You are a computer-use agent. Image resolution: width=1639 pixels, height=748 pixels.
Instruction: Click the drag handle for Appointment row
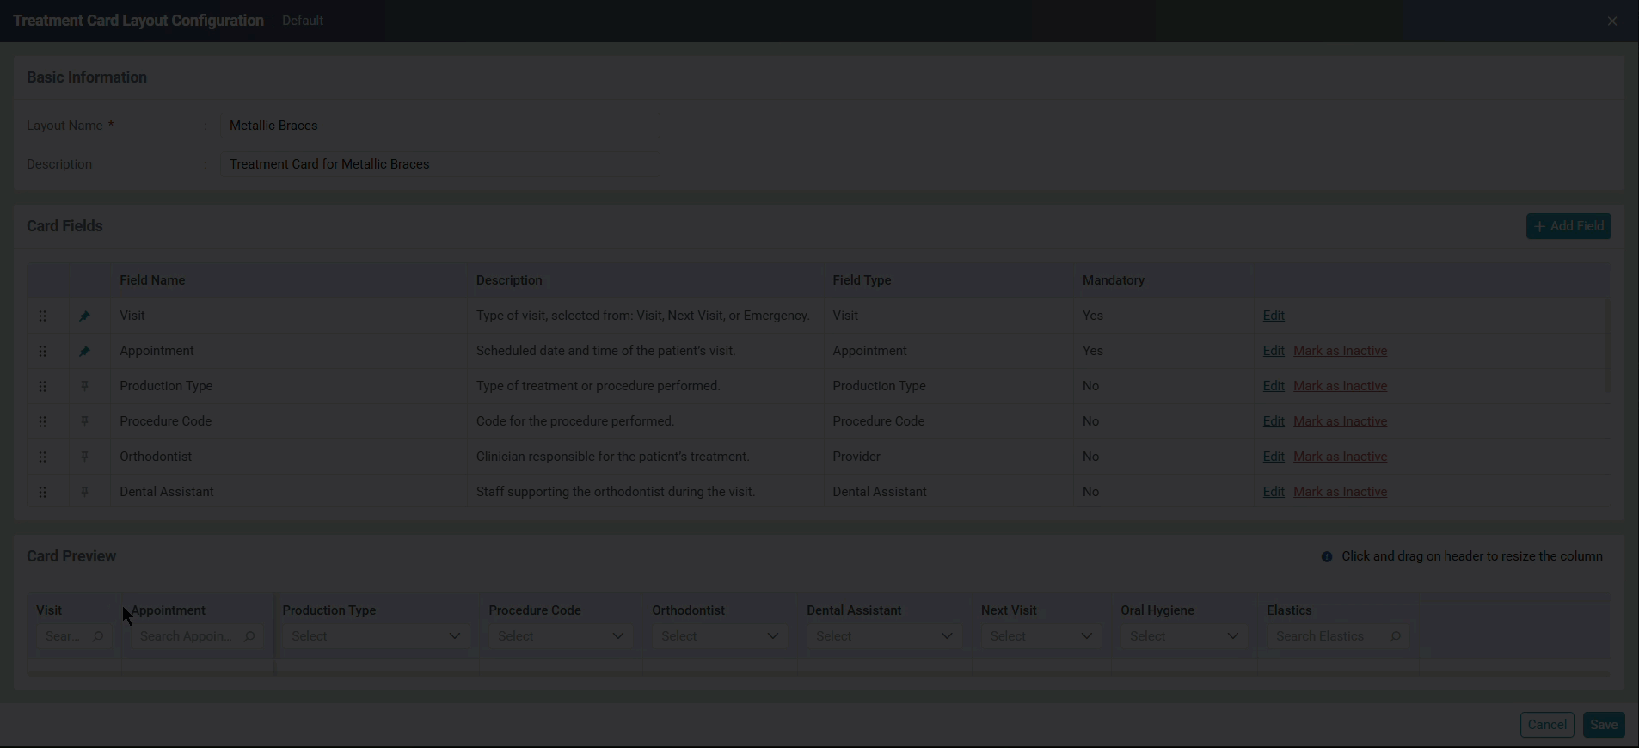point(42,351)
